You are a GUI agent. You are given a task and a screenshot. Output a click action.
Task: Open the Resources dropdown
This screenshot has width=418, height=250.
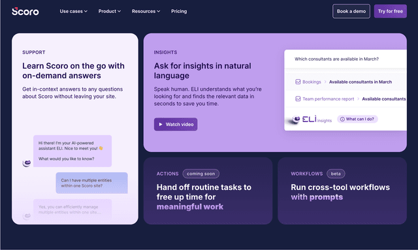click(146, 11)
